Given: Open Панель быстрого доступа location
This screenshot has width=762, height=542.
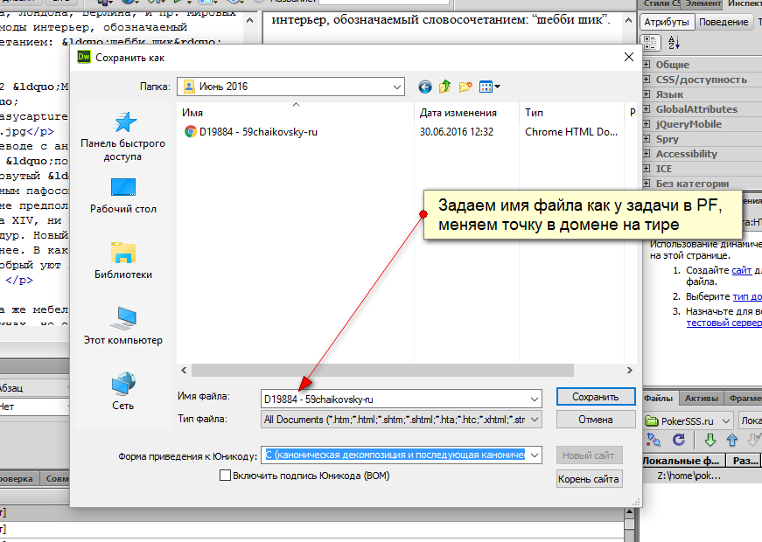Looking at the screenshot, I should point(122,136).
